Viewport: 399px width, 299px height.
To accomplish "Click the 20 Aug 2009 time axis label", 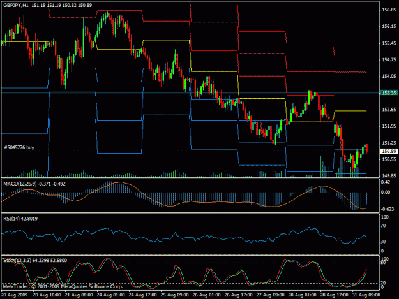I will click(x=14, y=295).
